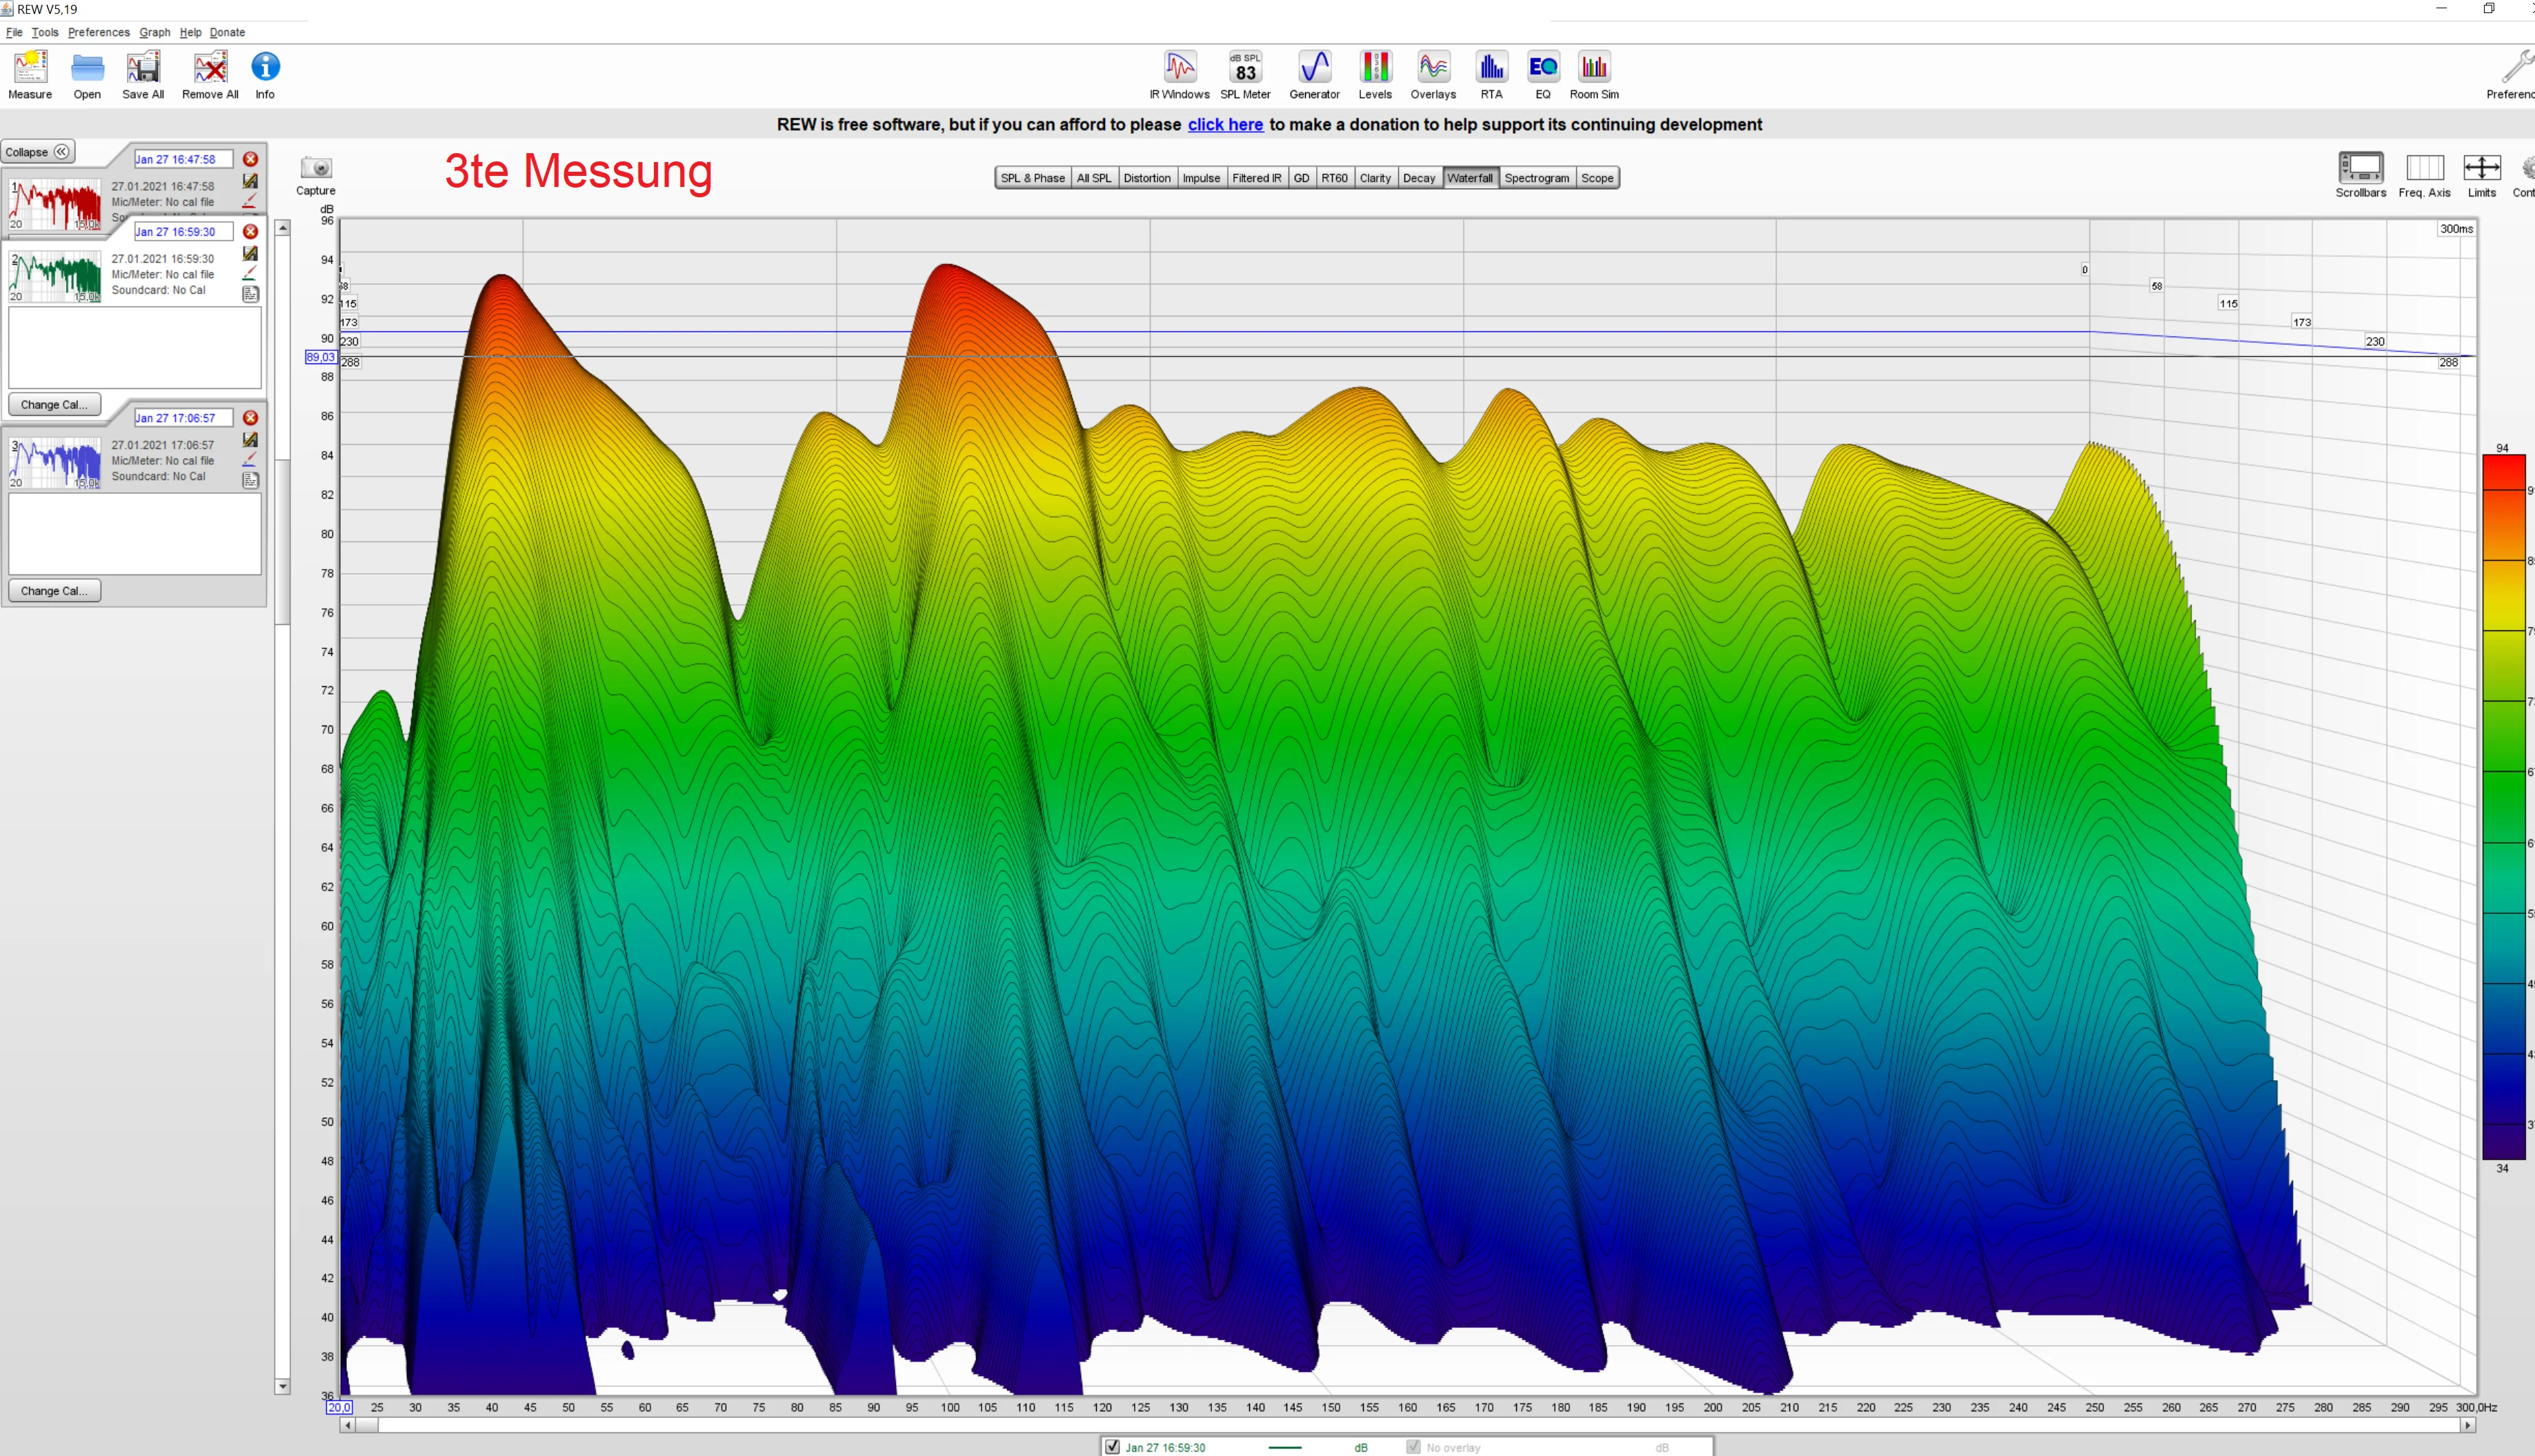2535x1456 pixels.
Task: Open the Donate menu
Action: pyautogui.click(x=227, y=32)
